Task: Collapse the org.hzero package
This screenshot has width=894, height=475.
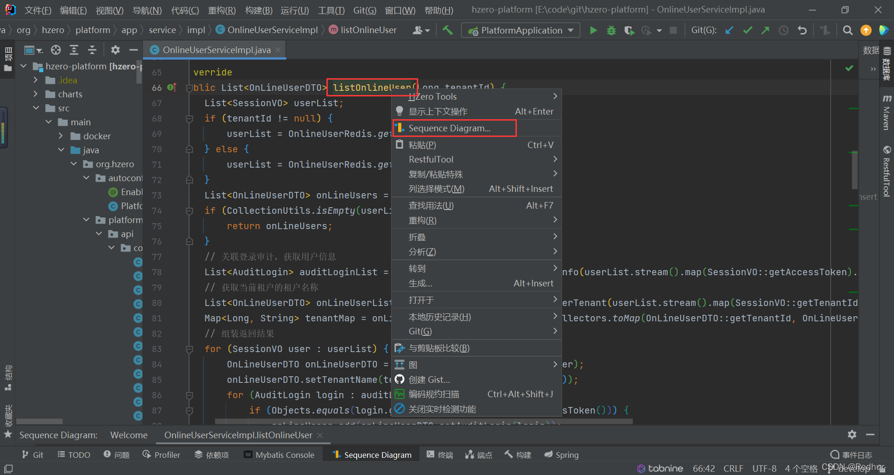Action: click(74, 164)
